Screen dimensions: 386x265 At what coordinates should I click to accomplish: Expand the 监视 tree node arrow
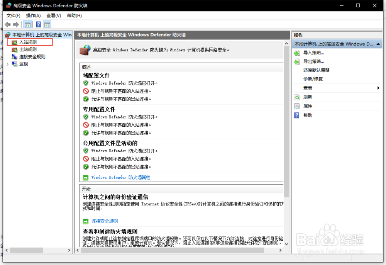(7, 64)
